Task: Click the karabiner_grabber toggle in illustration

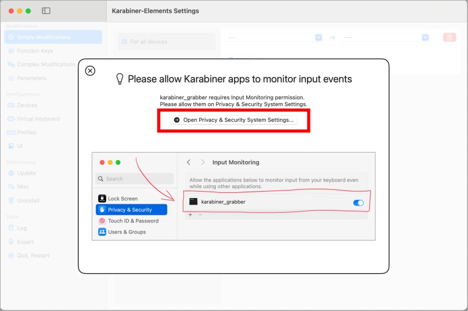Action: point(358,202)
